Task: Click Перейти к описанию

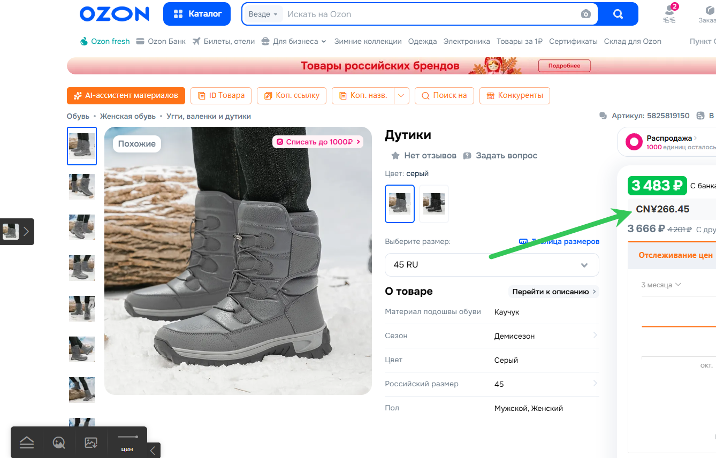Action: [554, 292]
